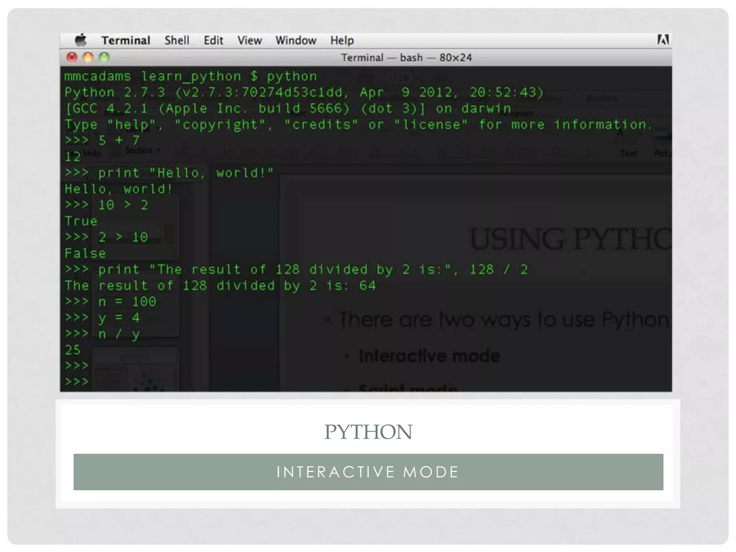Close the Terminal window with red button

tap(72, 57)
